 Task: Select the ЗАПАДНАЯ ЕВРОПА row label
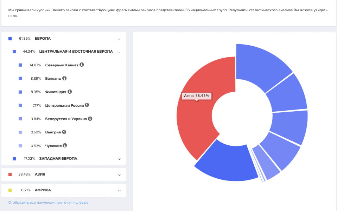(x=58, y=159)
